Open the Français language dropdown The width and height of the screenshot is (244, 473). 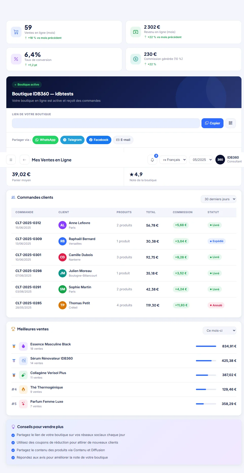(173, 160)
